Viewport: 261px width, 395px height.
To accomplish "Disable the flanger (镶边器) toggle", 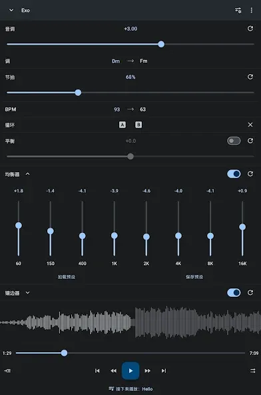I will pyautogui.click(x=234, y=293).
